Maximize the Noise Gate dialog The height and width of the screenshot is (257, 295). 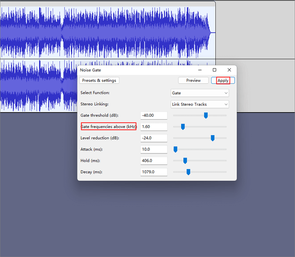tap(215, 70)
